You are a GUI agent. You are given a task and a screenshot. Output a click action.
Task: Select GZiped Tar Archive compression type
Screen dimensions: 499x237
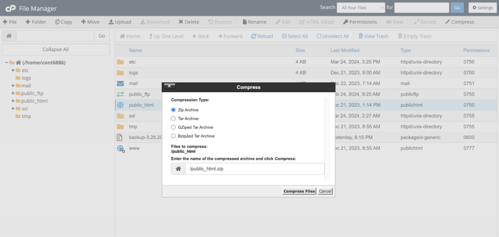click(173, 127)
